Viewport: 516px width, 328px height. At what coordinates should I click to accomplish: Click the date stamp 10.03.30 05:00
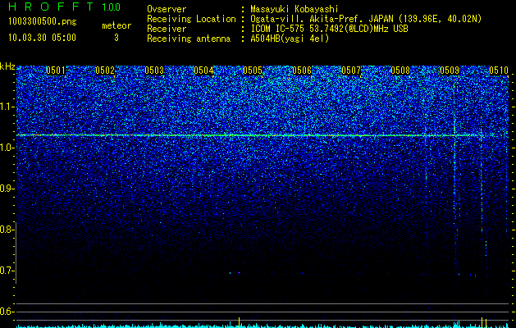pos(42,38)
